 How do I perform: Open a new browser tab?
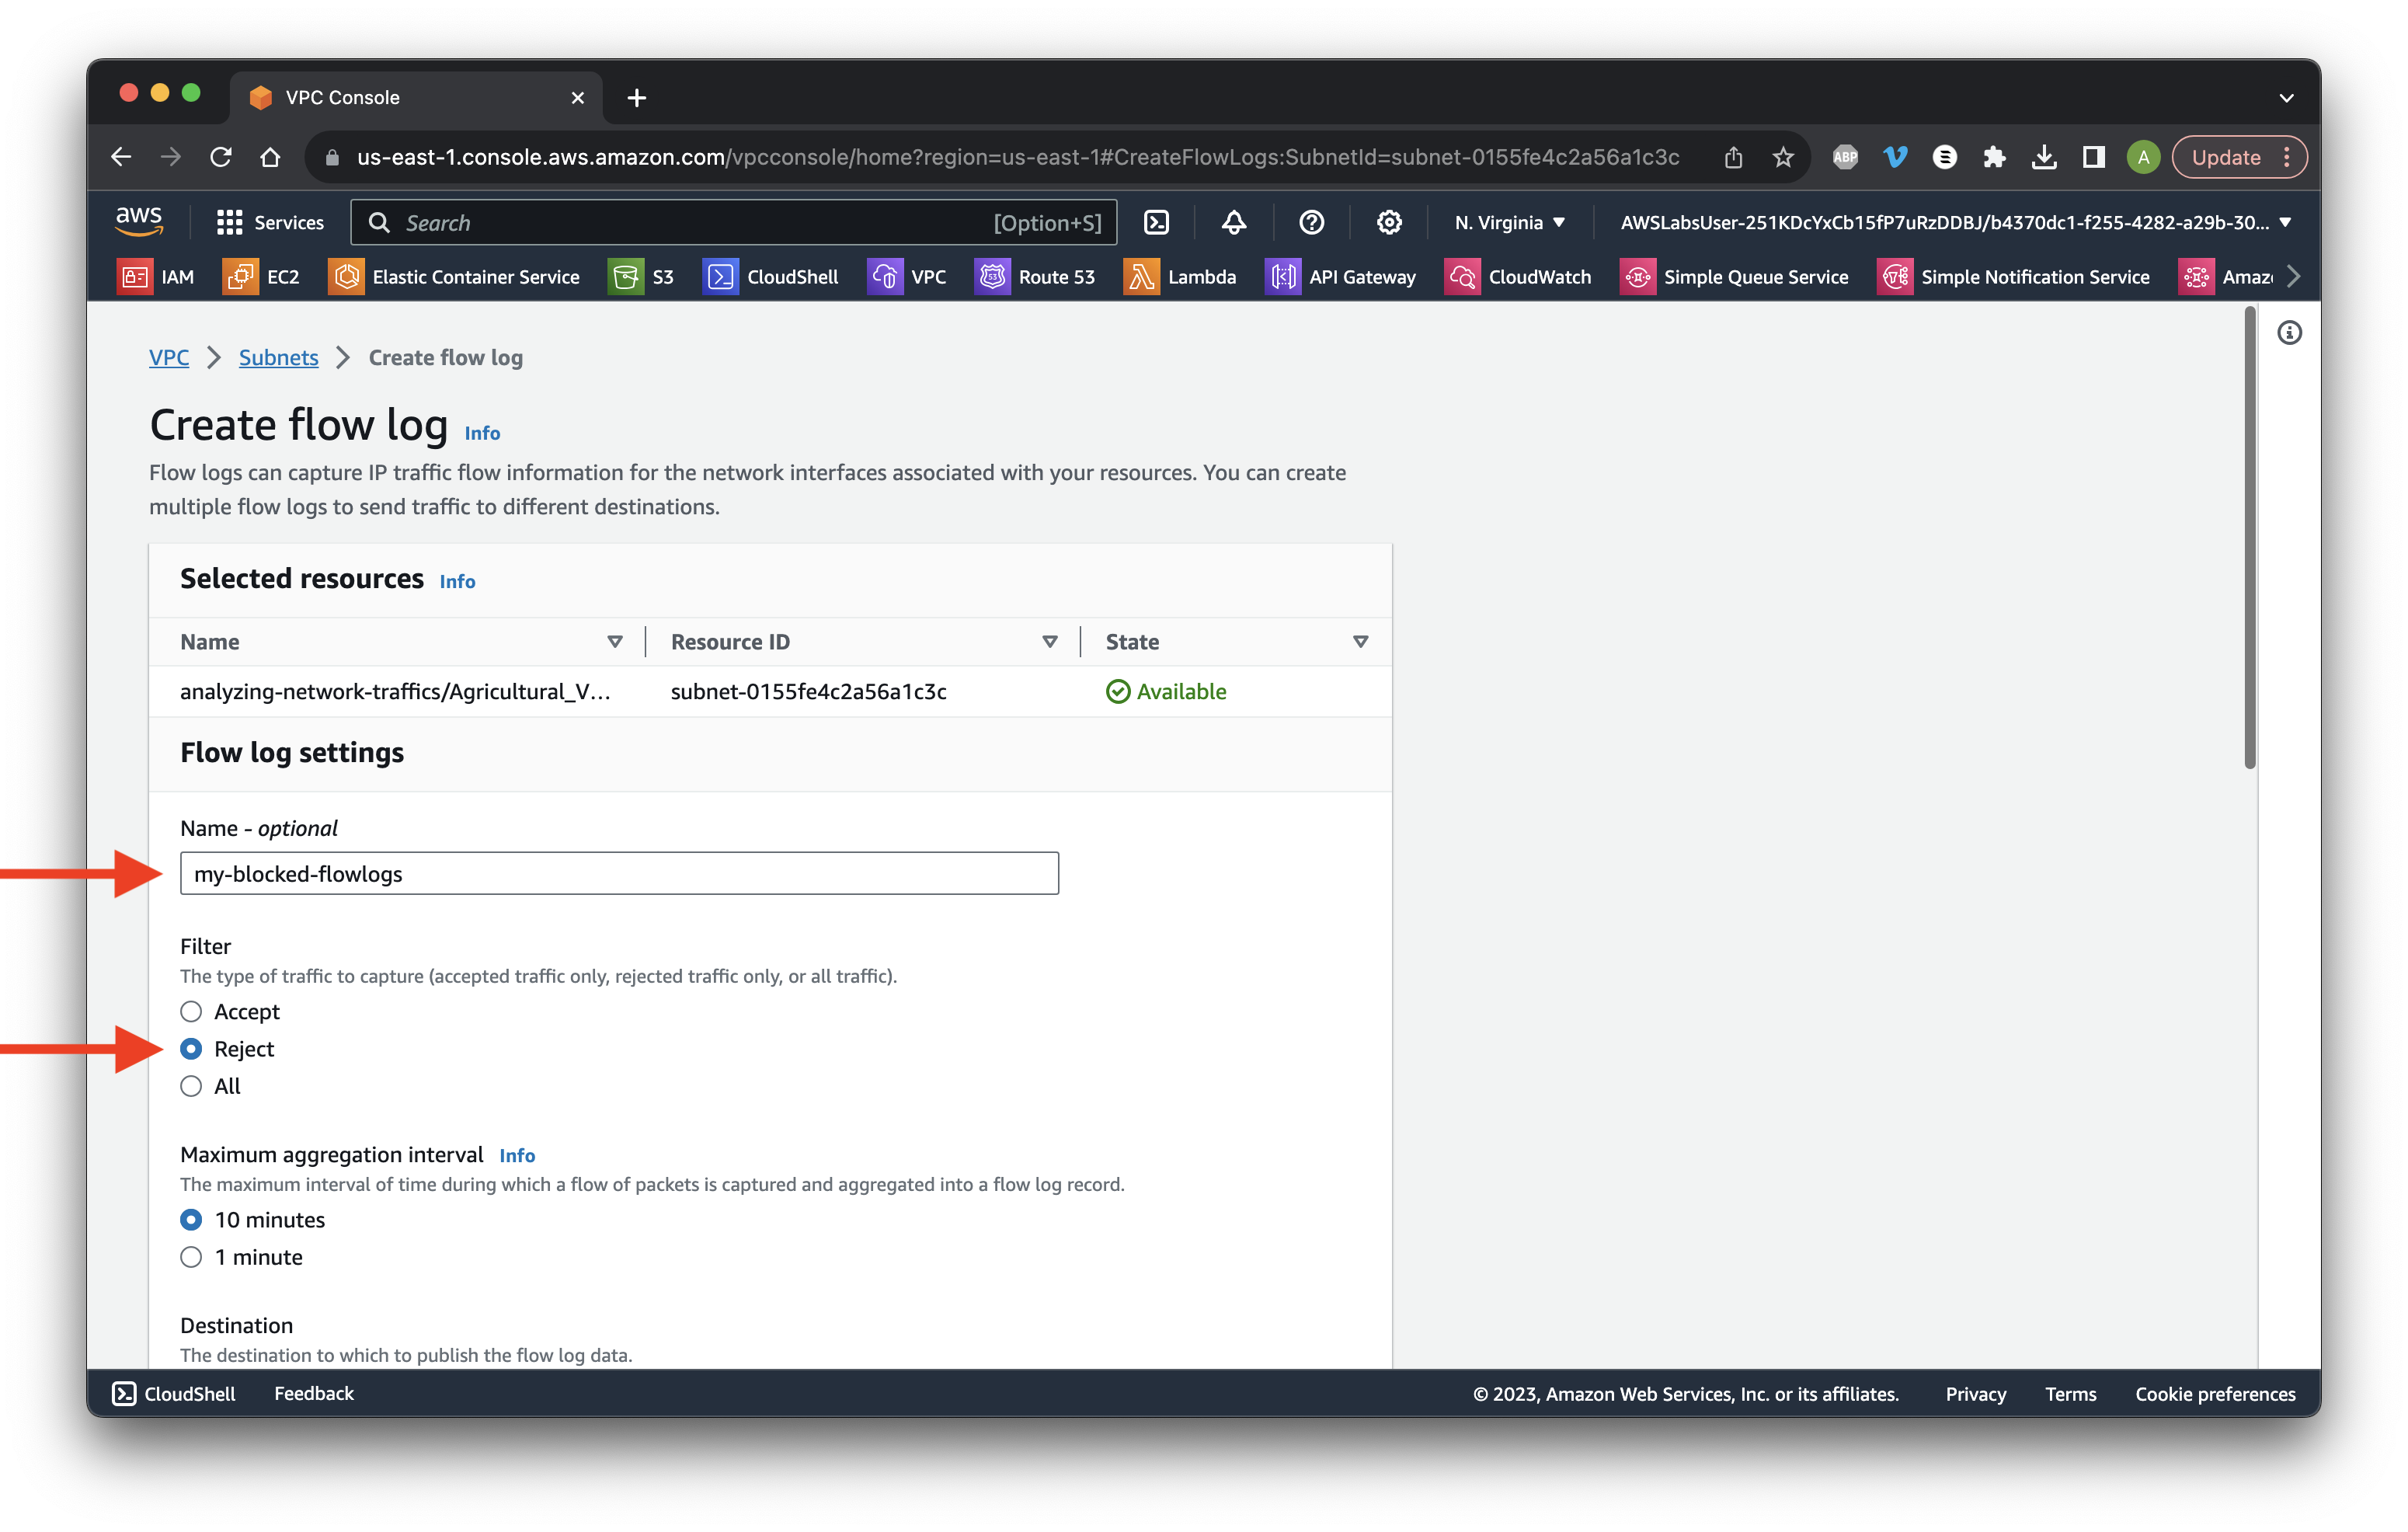(637, 98)
